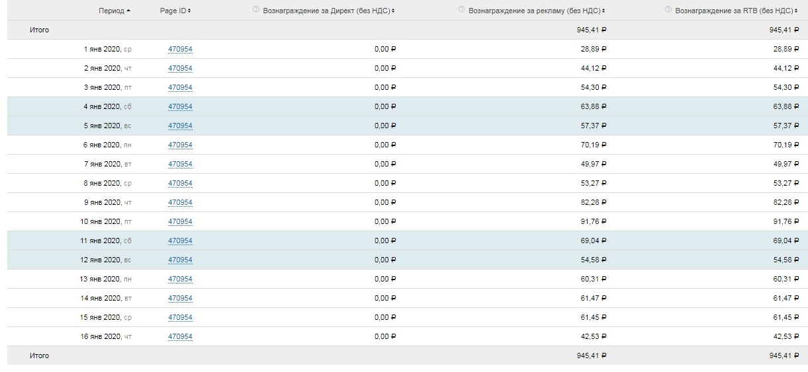Open Page ID 470954 link for 2 янв 2020
The width and height of the screenshot is (808, 372).
[x=180, y=69]
